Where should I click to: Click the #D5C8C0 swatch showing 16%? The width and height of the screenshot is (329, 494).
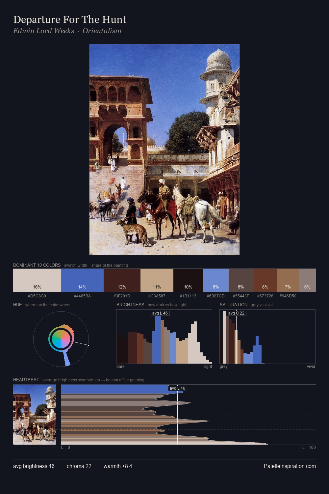pos(37,280)
